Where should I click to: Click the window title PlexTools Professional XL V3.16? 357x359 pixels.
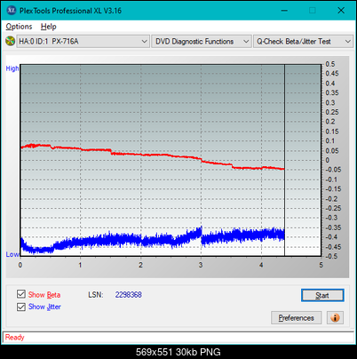pyautogui.click(x=70, y=11)
